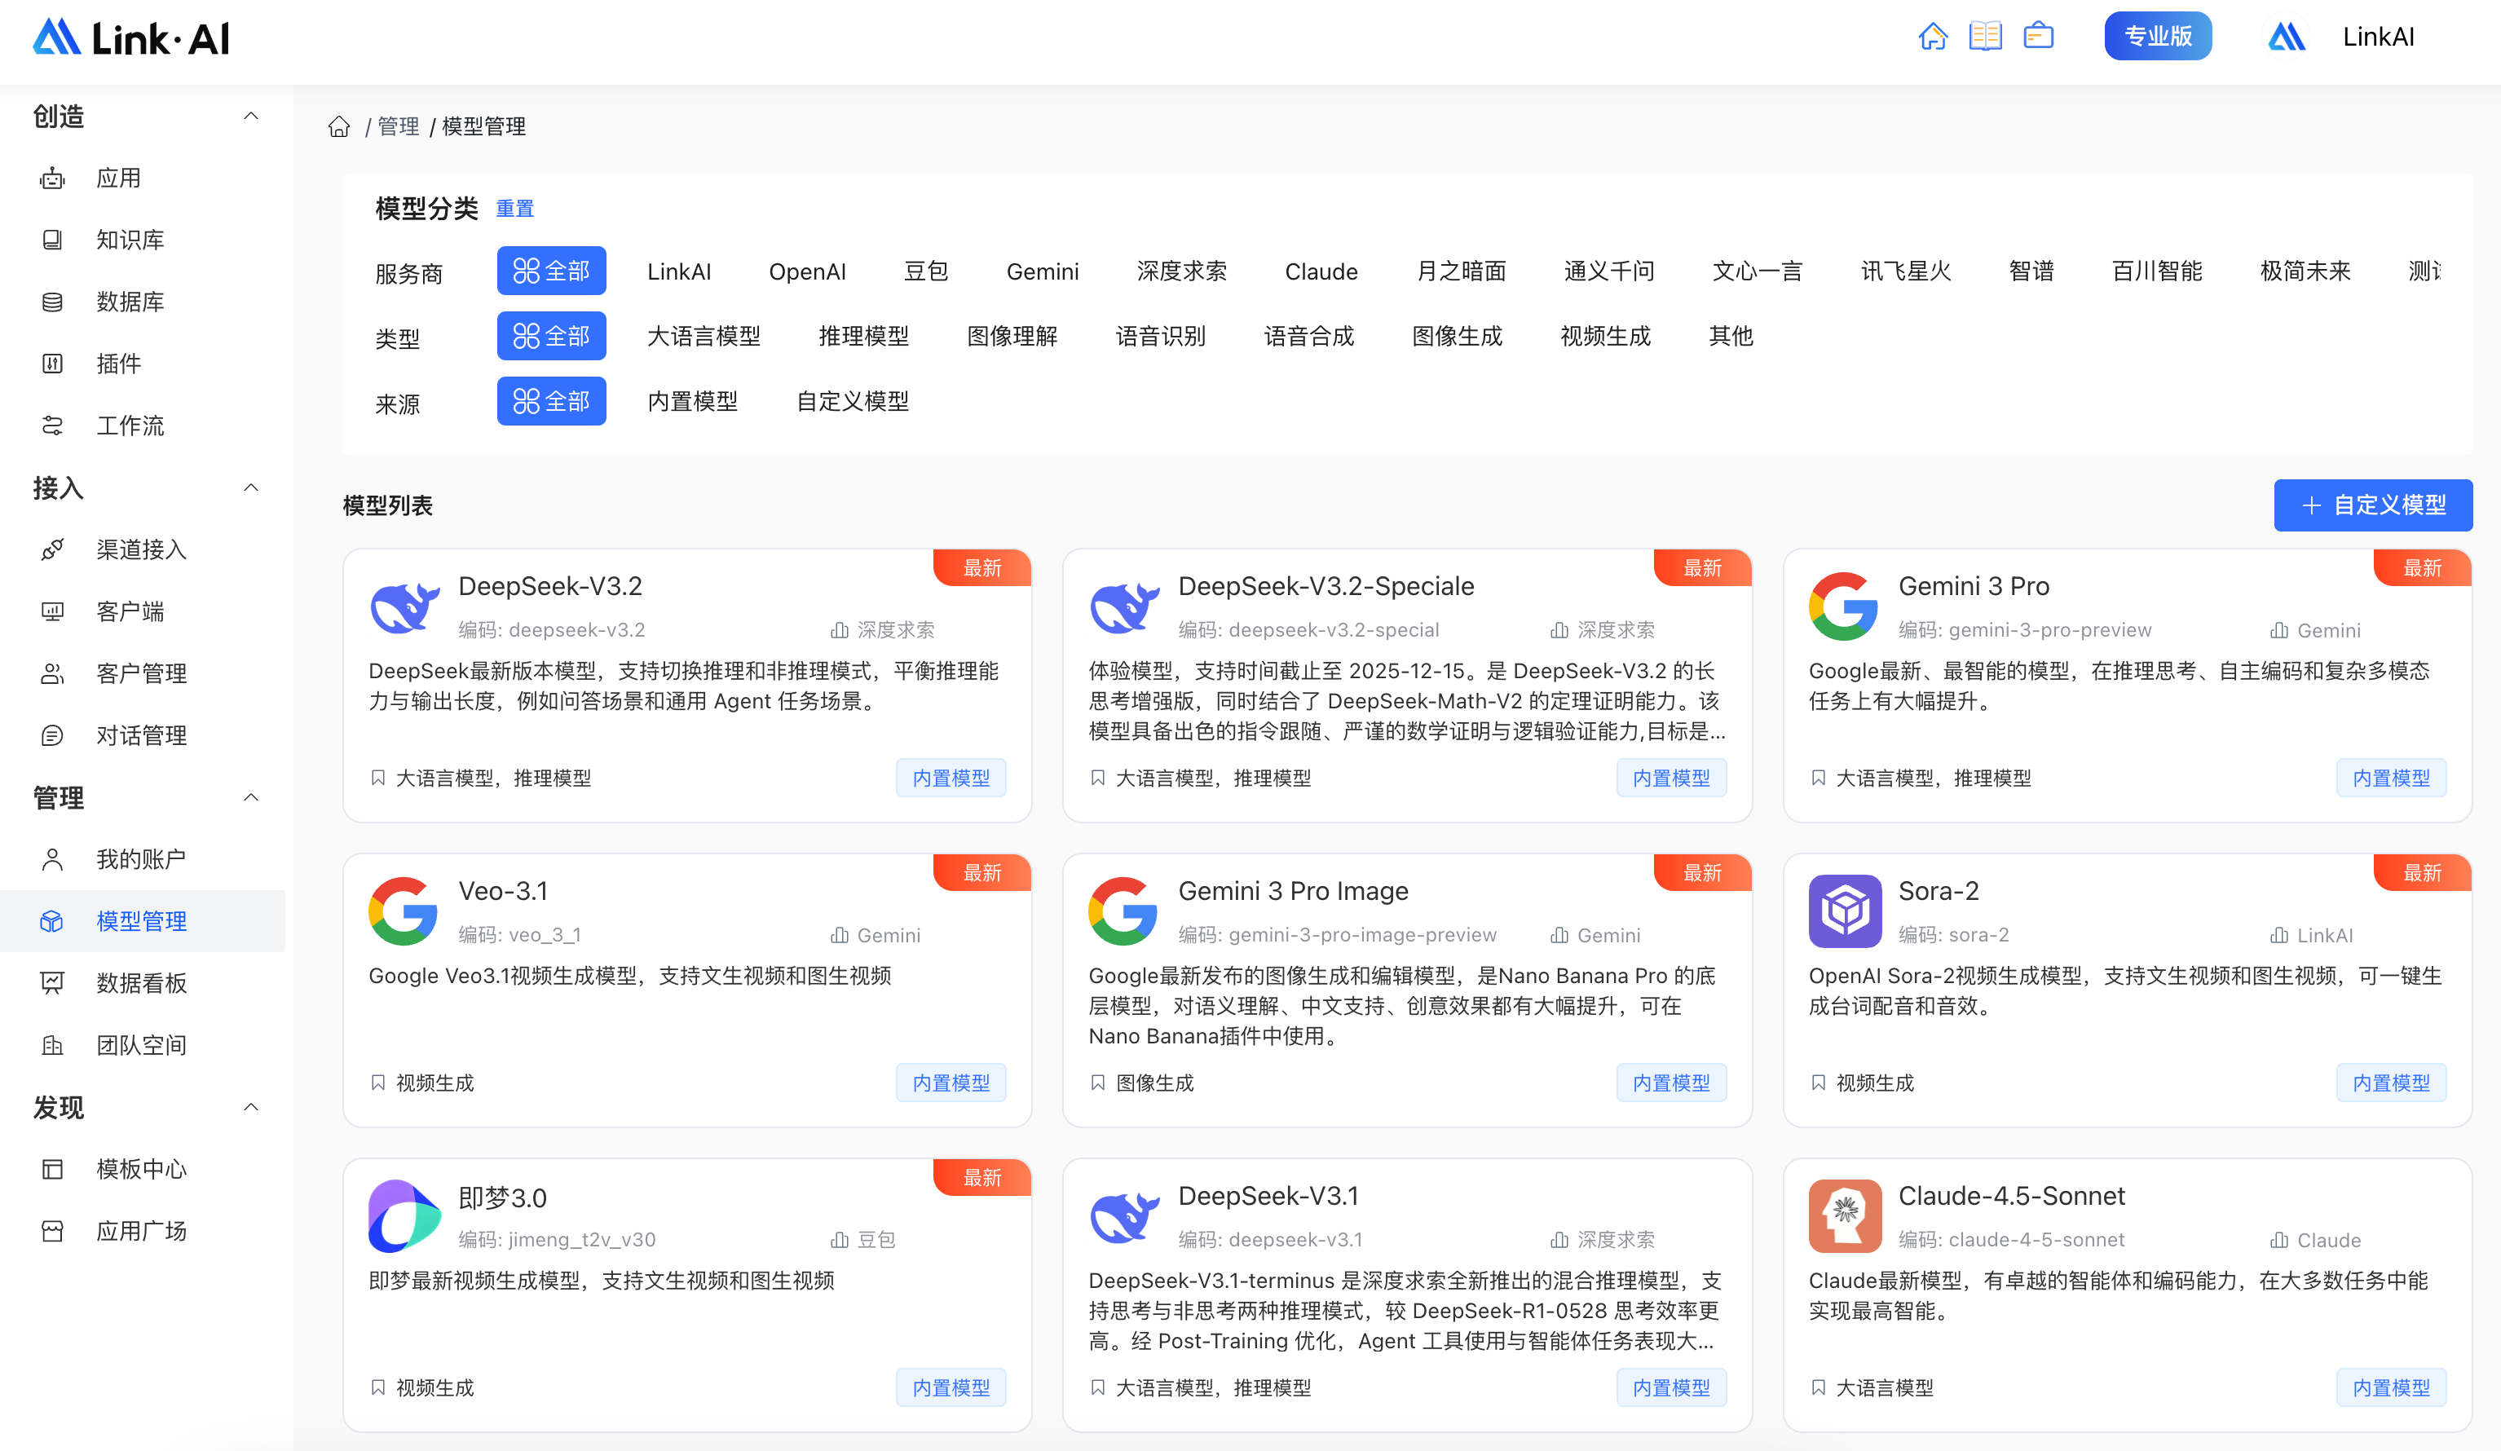This screenshot has width=2501, height=1451.
Task: Open 我的账户 menu item
Action: (141, 859)
